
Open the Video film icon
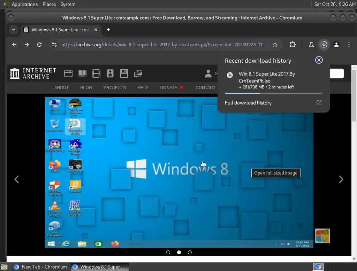(96, 73)
